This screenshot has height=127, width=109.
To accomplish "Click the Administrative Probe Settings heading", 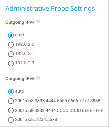I will (50, 9).
